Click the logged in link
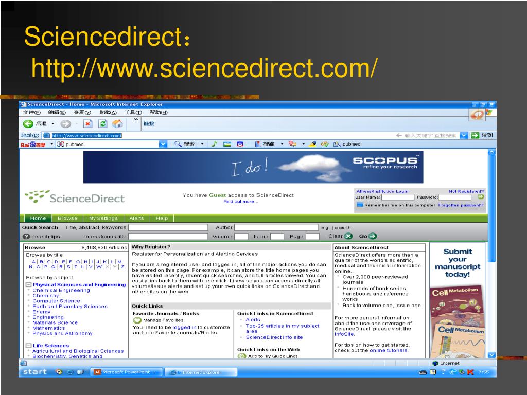 [184, 327]
